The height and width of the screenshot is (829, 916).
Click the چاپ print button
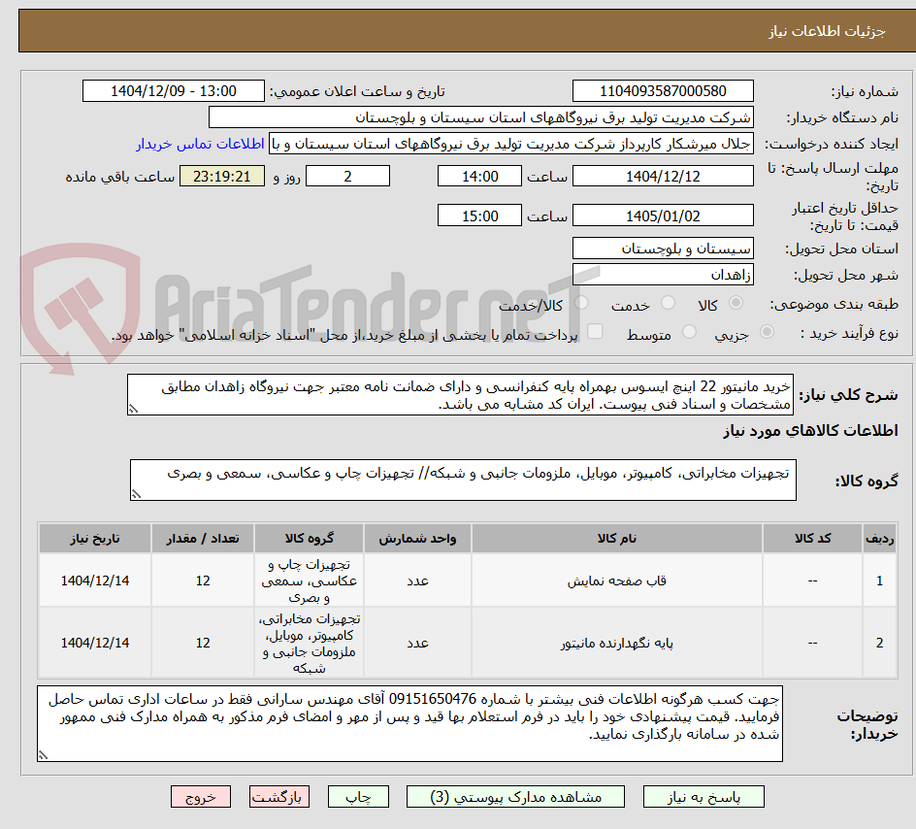point(358,797)
